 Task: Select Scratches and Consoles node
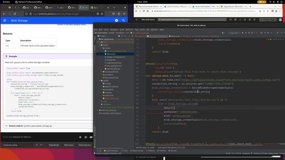tap(111, 113)
